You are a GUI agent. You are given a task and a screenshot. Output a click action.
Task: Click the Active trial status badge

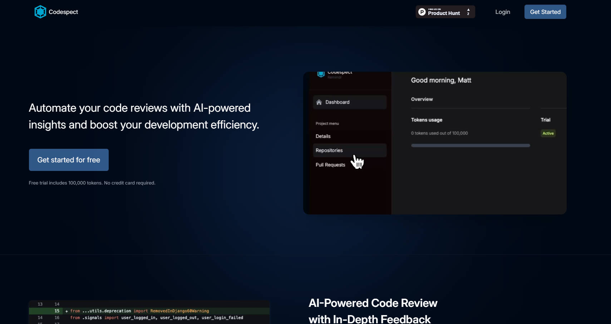tap(548, 133)
